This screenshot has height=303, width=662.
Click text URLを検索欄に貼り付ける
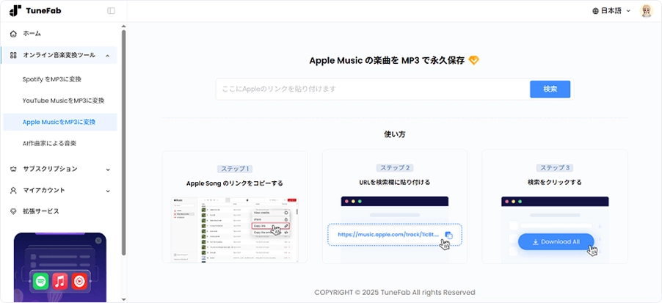(395, 182)
